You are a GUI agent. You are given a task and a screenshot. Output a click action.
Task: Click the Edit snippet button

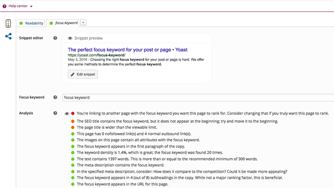click(83, 74)
